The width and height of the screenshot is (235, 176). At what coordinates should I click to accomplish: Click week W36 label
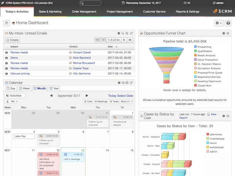7,132
